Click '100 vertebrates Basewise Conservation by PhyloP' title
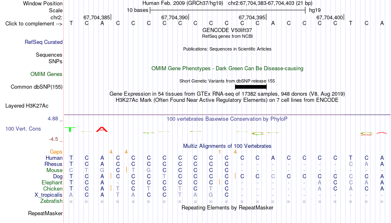 point(227,119)
